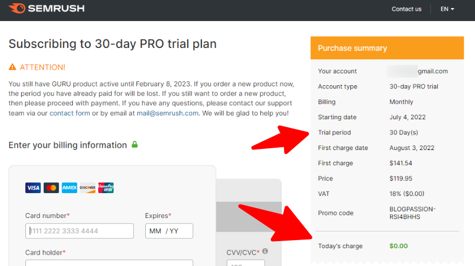
Task: Click the Expires MM / YY field
Action: [169, 231]
